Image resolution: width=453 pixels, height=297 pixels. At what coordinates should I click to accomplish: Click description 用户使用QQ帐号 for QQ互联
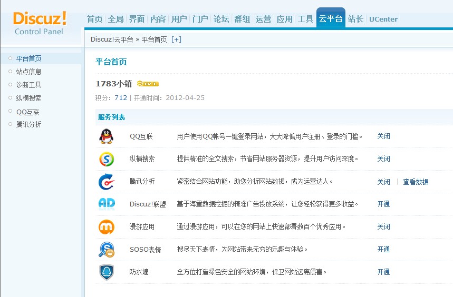click(x=269, y=136)
